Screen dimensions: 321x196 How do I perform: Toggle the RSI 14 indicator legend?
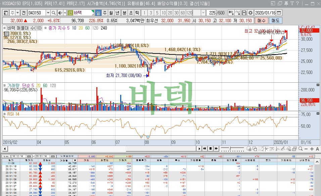(13, 114)
